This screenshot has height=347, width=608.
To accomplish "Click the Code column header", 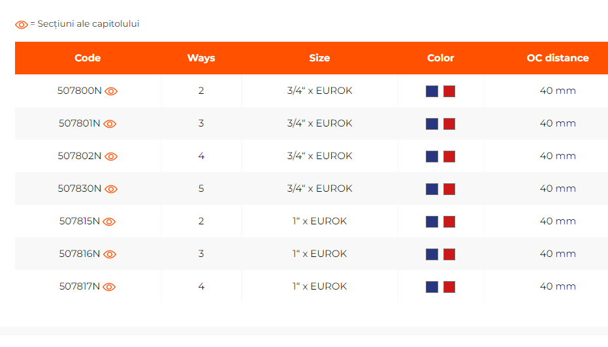I will (88, 58).
